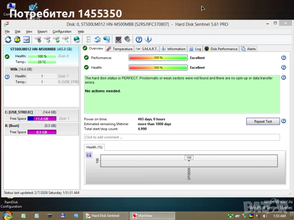Click the Refresh toolbar icon
294x220 pixels.
pyautogui.click(x=8, y=40)
